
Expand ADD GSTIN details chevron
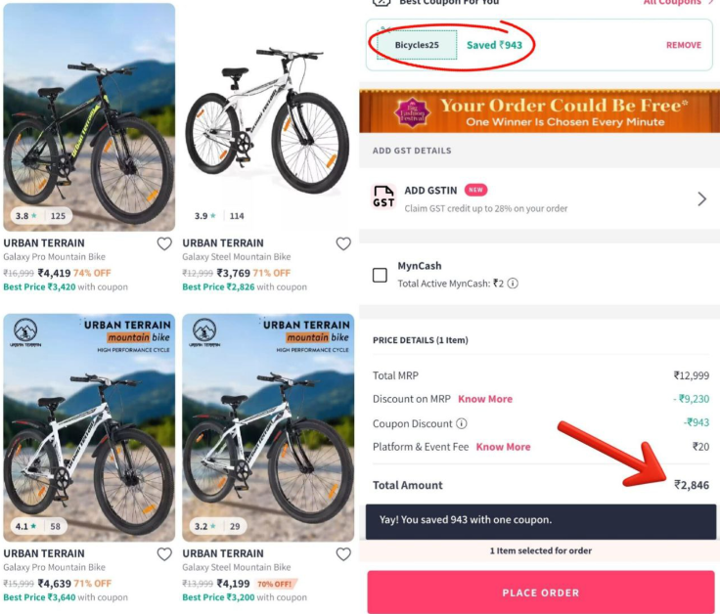(x=701, y=198)
